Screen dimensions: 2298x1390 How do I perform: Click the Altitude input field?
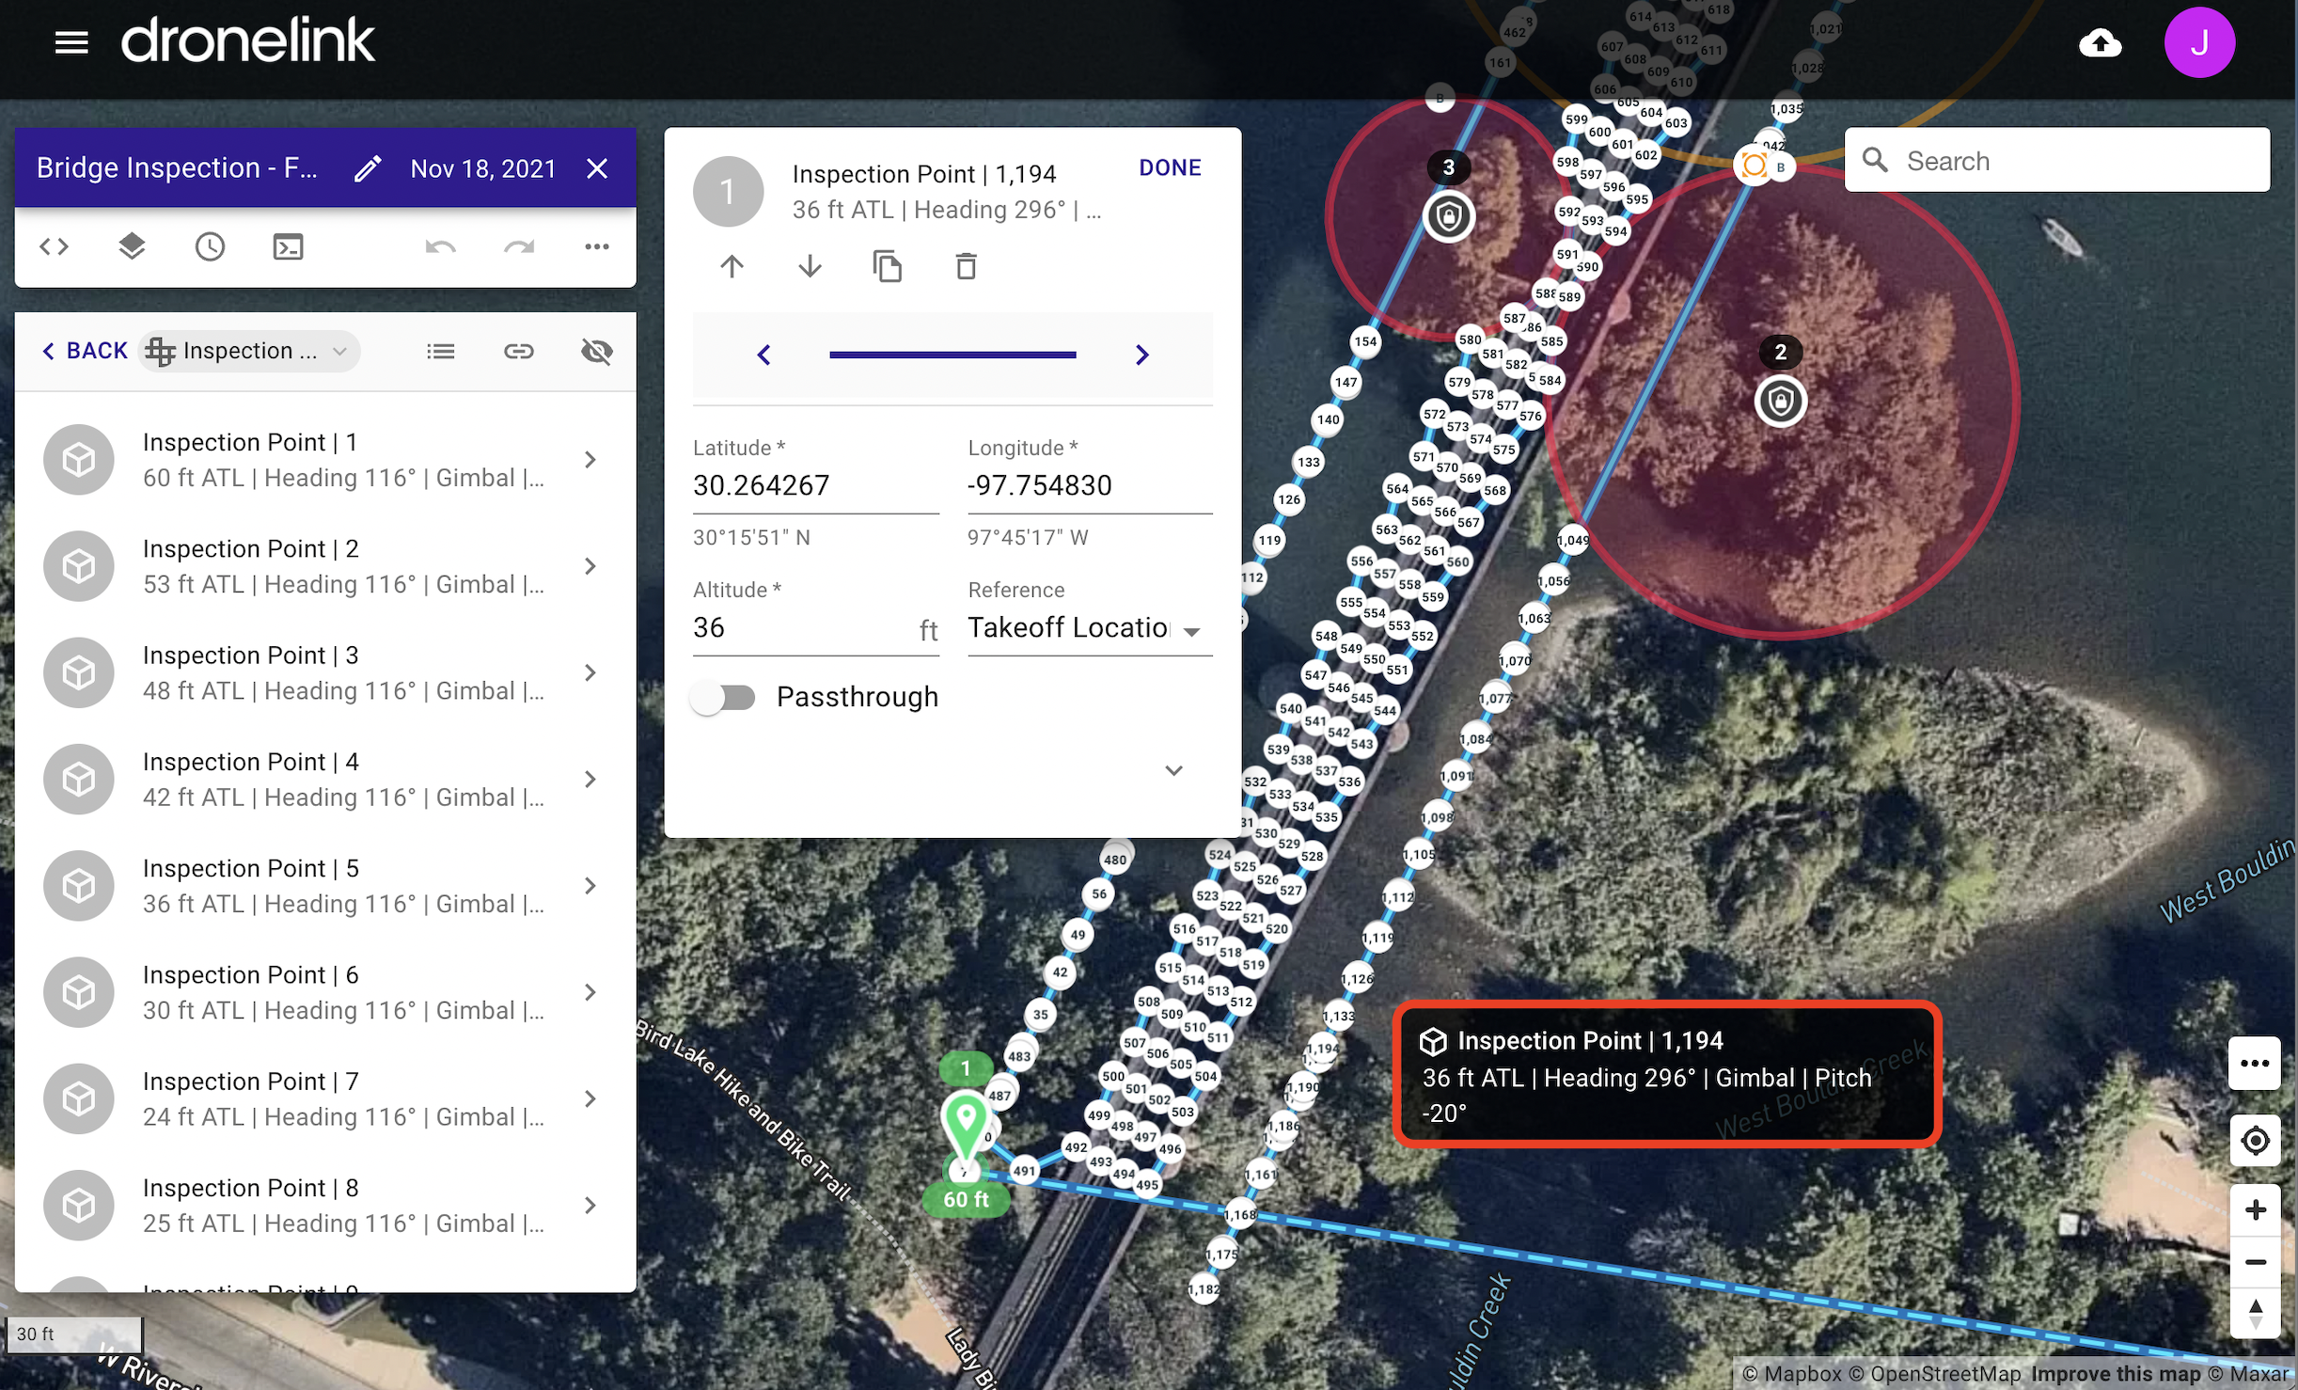(x=815, y=628)
